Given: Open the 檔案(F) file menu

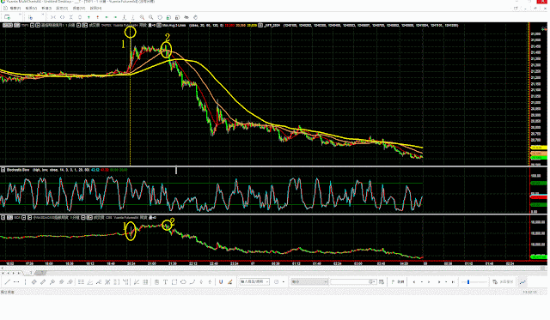Looking at the screenshot, I should point(15,8).
